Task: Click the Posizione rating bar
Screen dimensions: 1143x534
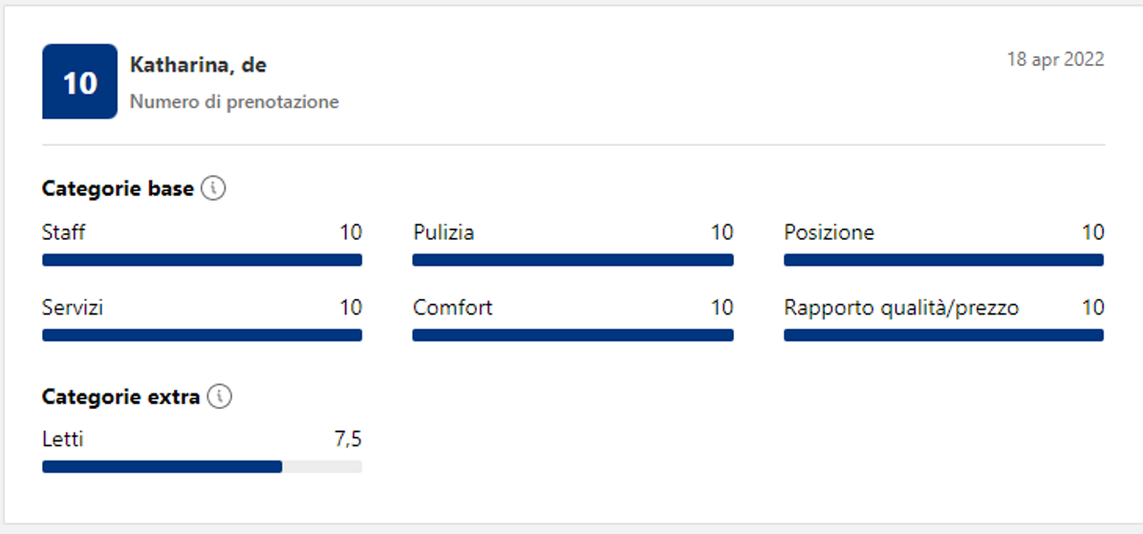Action: pyautogui.click(x=943, y=260)
